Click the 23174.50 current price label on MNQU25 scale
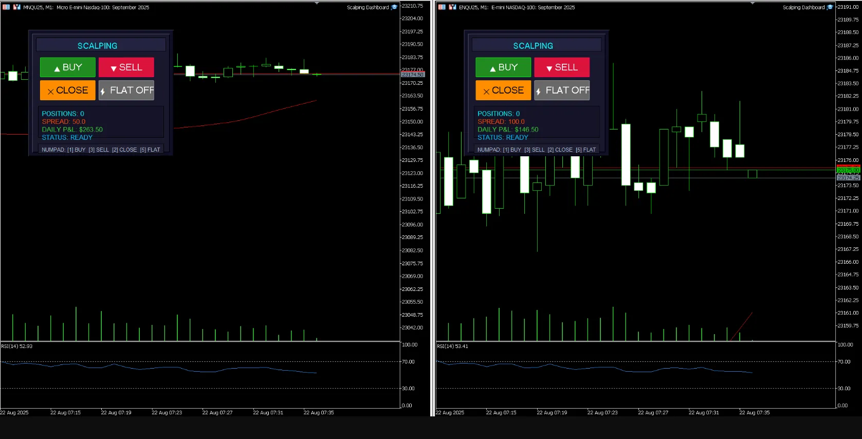 (412, 75)
